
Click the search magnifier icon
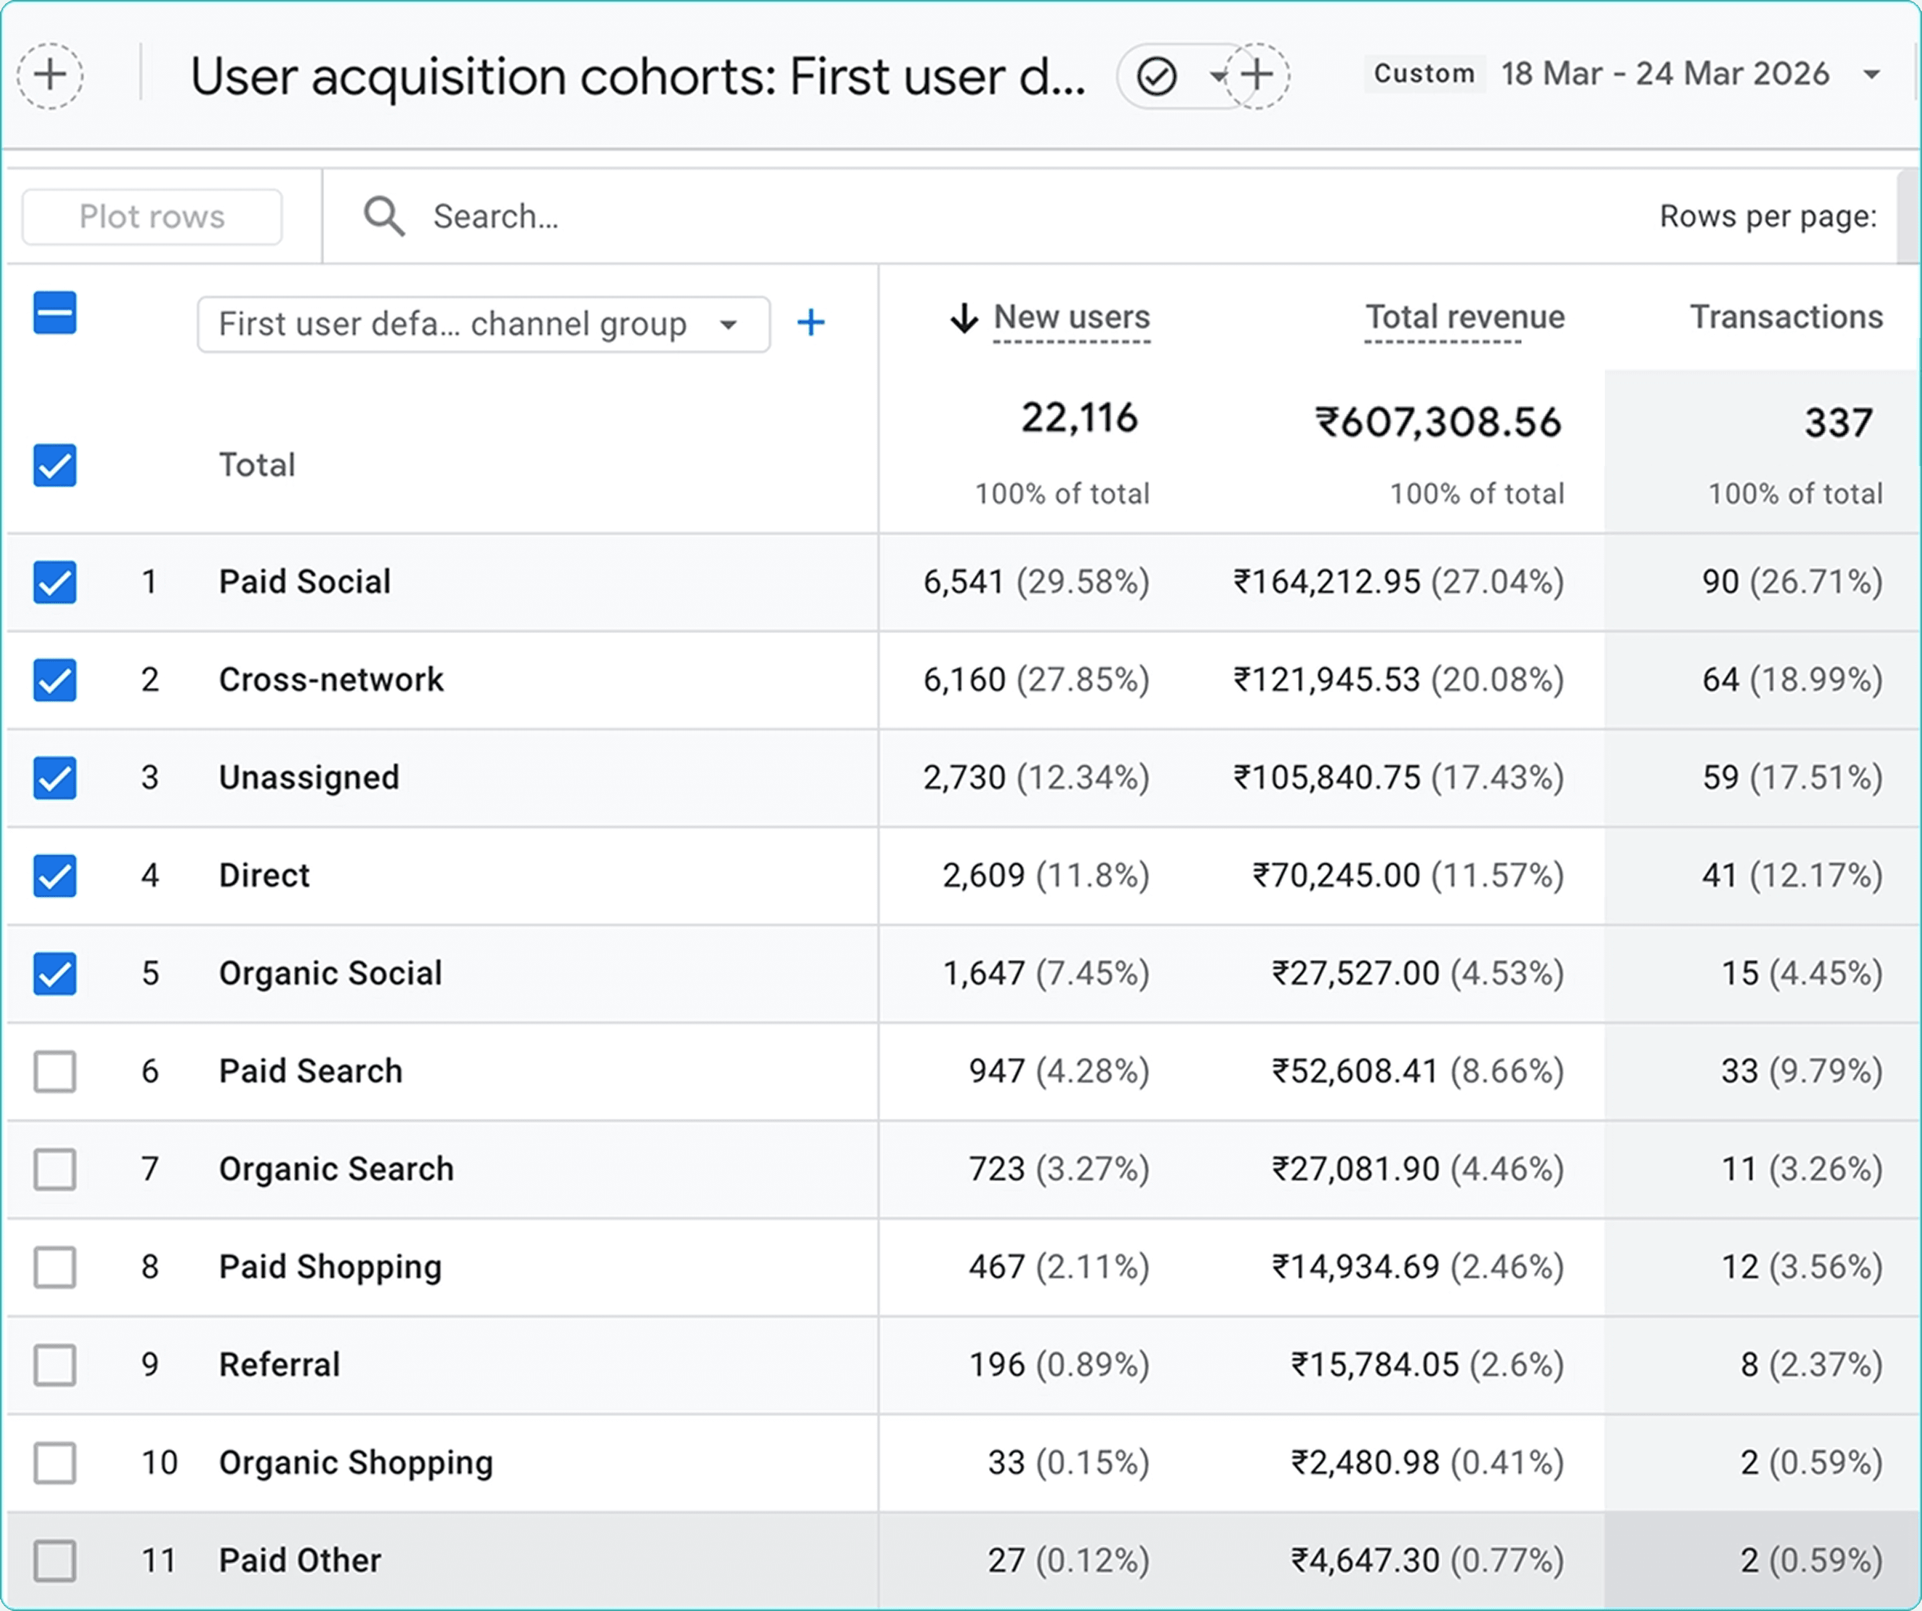coord(383,217)
